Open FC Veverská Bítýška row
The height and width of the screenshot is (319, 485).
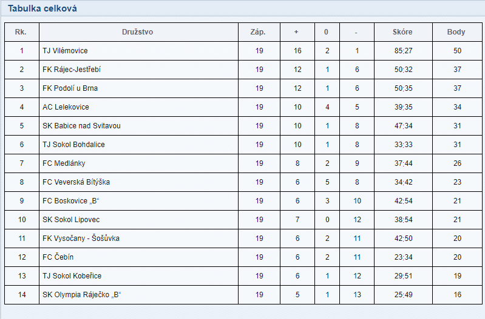243,182
